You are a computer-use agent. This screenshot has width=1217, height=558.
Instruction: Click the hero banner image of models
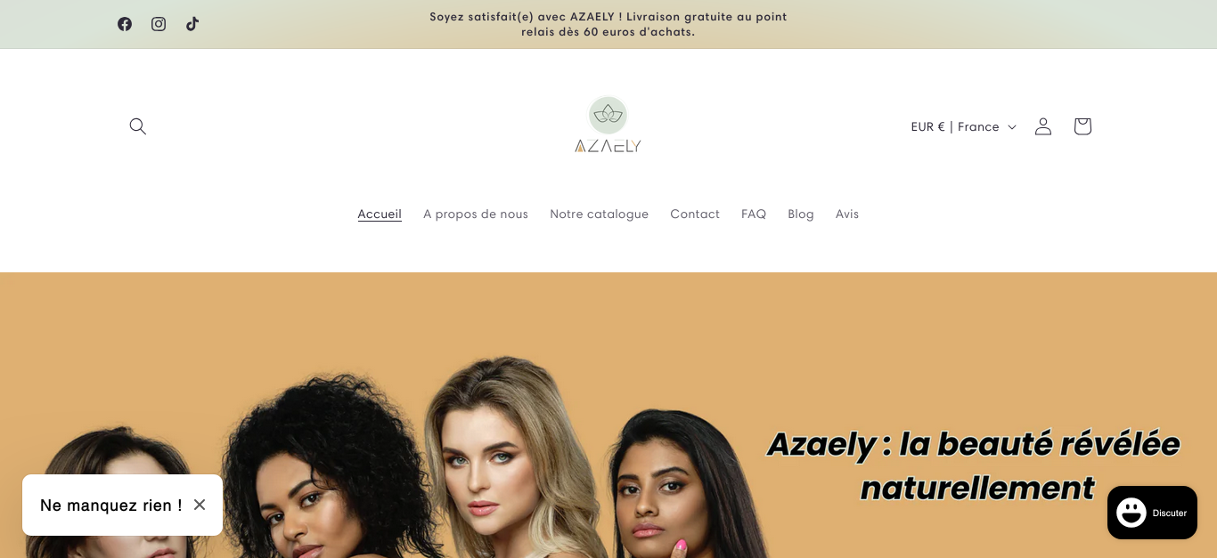click(x=608, y=415)
